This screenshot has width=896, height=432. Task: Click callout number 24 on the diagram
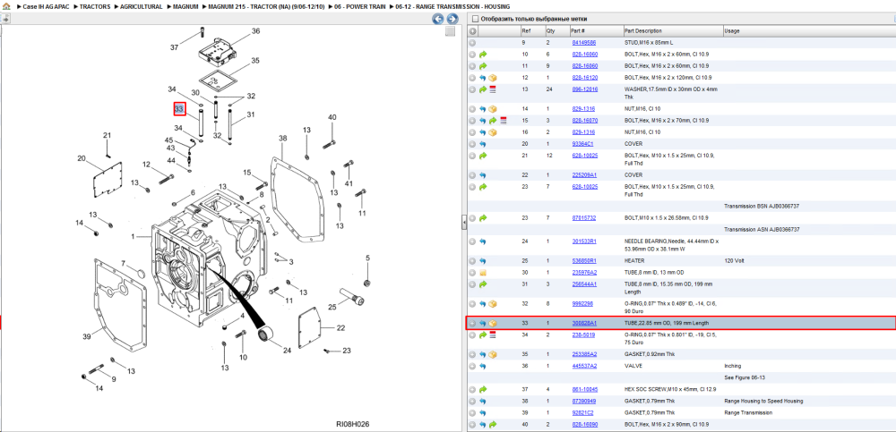click(288, 350)
